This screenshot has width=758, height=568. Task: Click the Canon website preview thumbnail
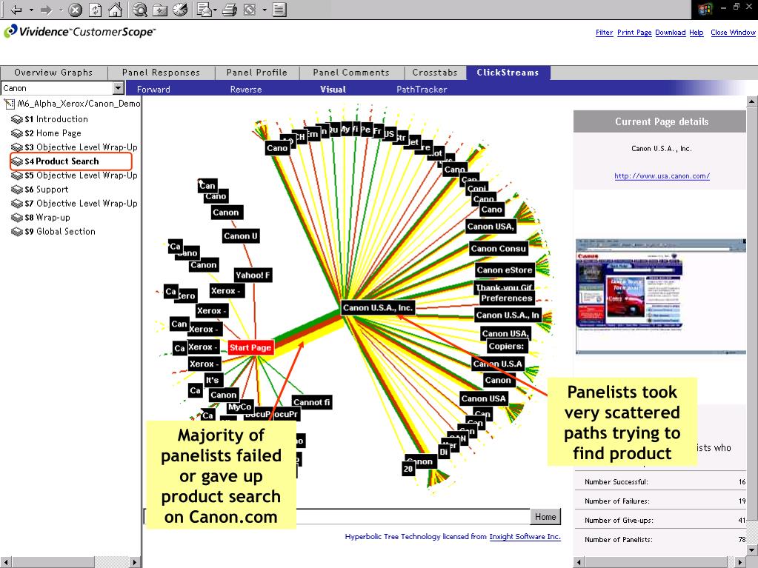tap(661, 296)
